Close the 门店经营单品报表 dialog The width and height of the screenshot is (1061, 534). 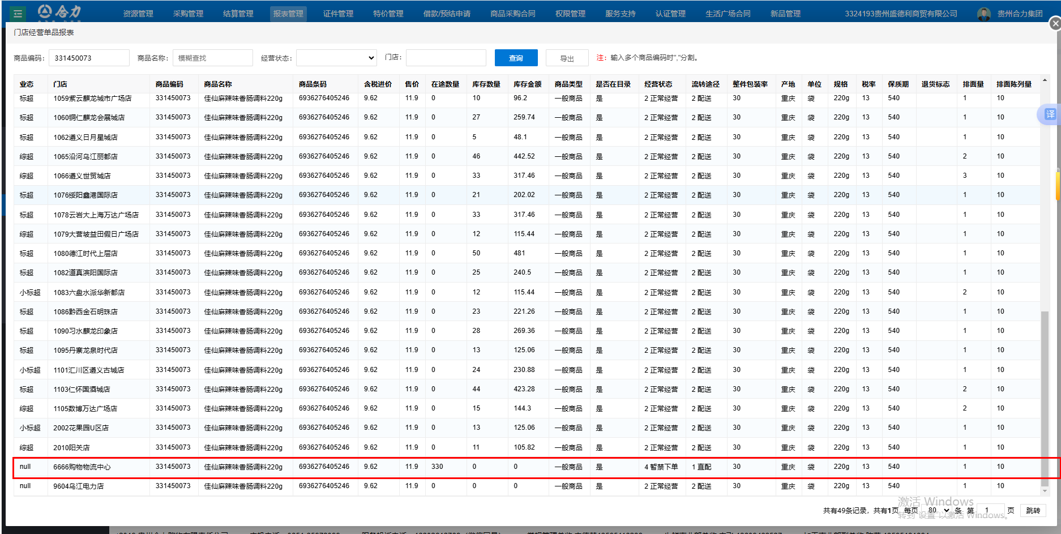1055,24
